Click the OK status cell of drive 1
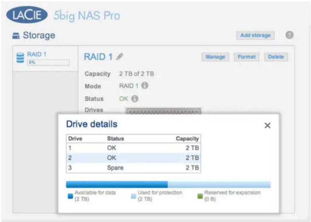The image size is (311, 222). 112,148
